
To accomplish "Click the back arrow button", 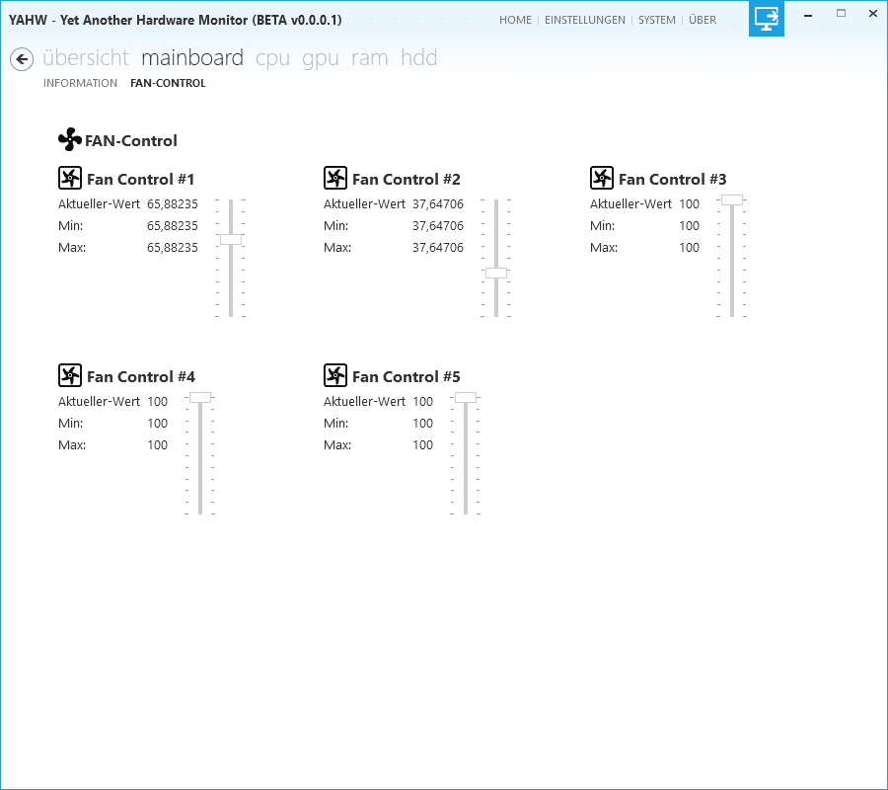I will click(22, 59).
